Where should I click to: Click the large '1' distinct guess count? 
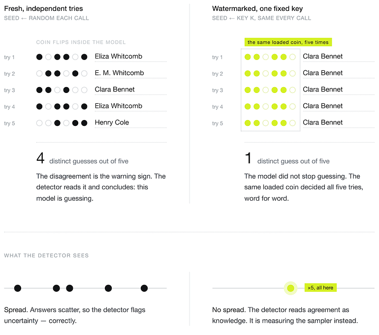tap(248, 158)
